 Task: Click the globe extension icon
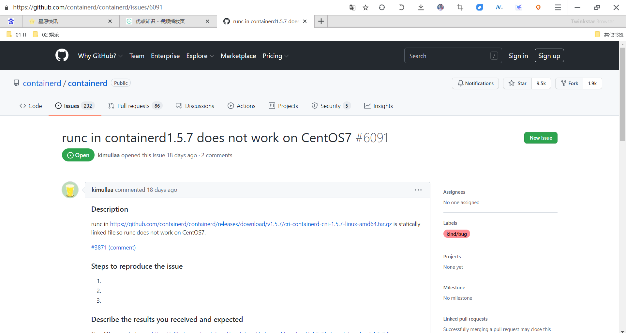point(440,7)
